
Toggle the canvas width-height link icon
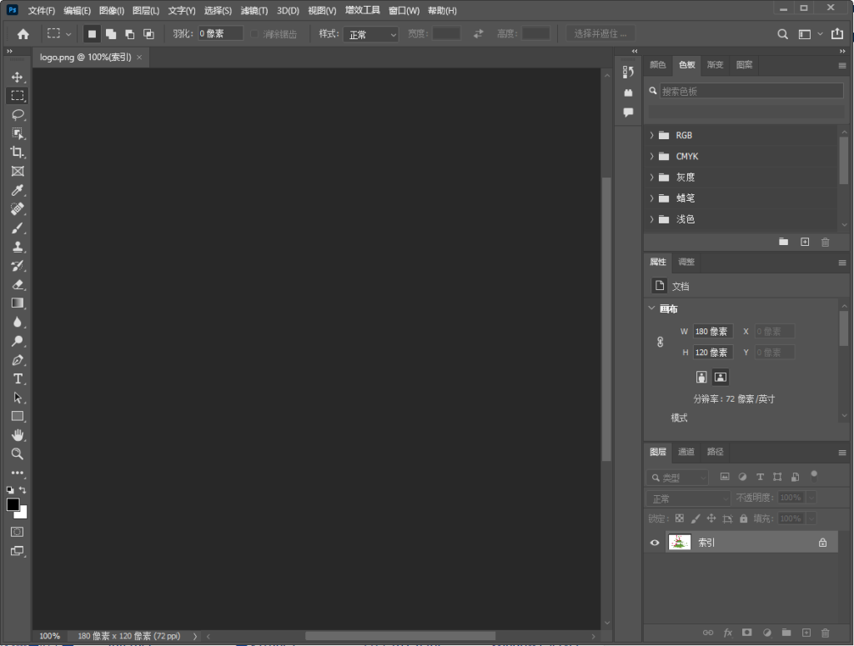(x=661, y=342)
